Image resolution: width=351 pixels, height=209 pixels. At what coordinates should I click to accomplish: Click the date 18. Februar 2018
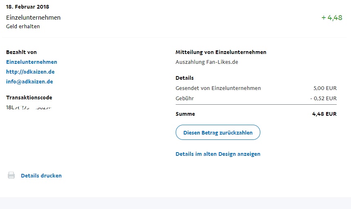(x=31, y=7)
